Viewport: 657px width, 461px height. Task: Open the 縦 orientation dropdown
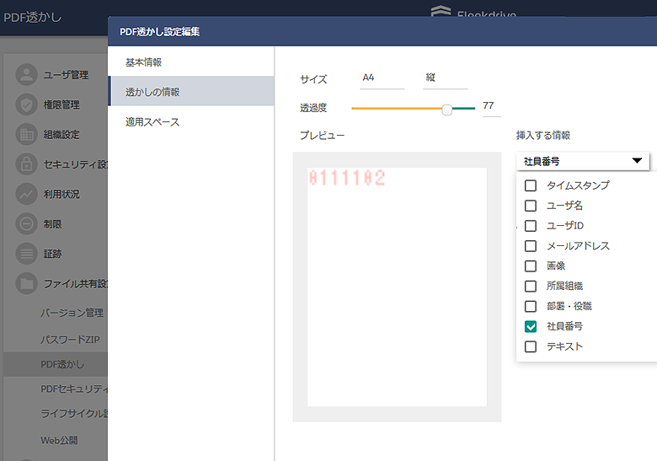(x=446, y=78)
